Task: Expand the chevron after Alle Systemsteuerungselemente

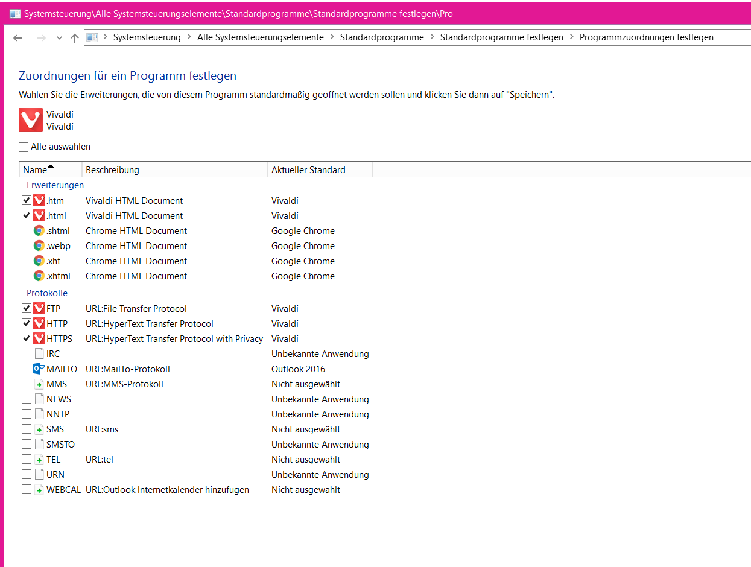Action: [x=332, y=37]
